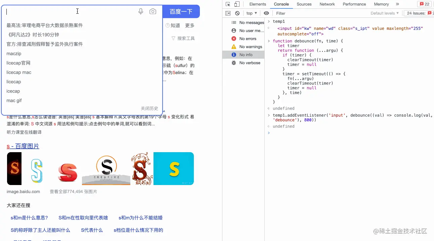The width and height of the screenshot is (434, 241).
Task: Click 关闭历史 to close history
Action: (149, 108)
